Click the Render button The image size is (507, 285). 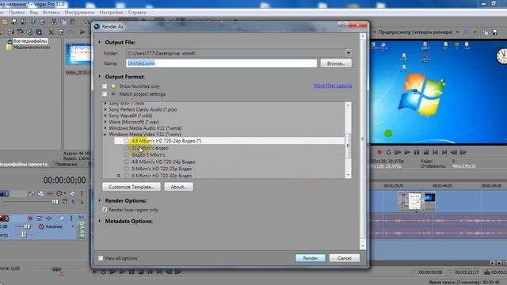pos(310,258)
